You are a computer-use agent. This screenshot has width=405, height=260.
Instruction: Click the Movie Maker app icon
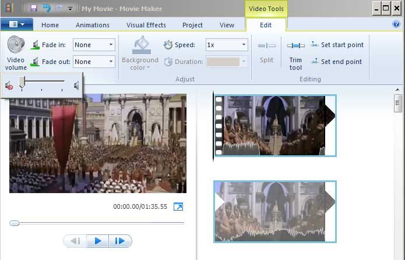pyautogui.click(x=9, y=8)
